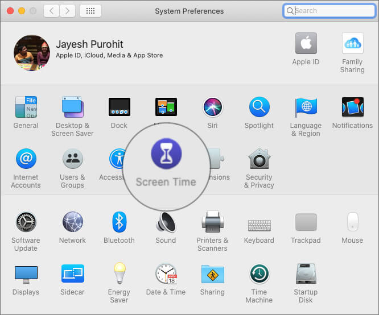Open Printers & Scanners pane

pos(212,222)
